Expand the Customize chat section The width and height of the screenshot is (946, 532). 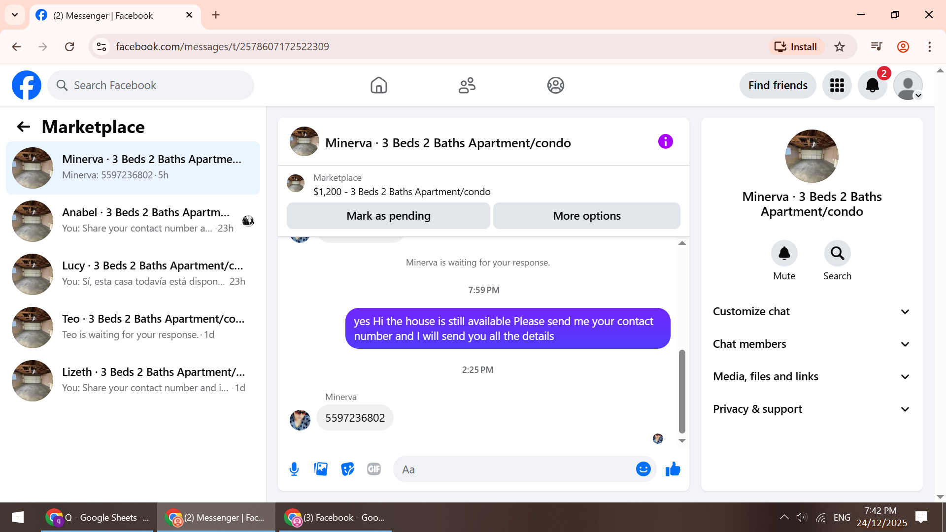pyautogui.click(x=811, y=312)
